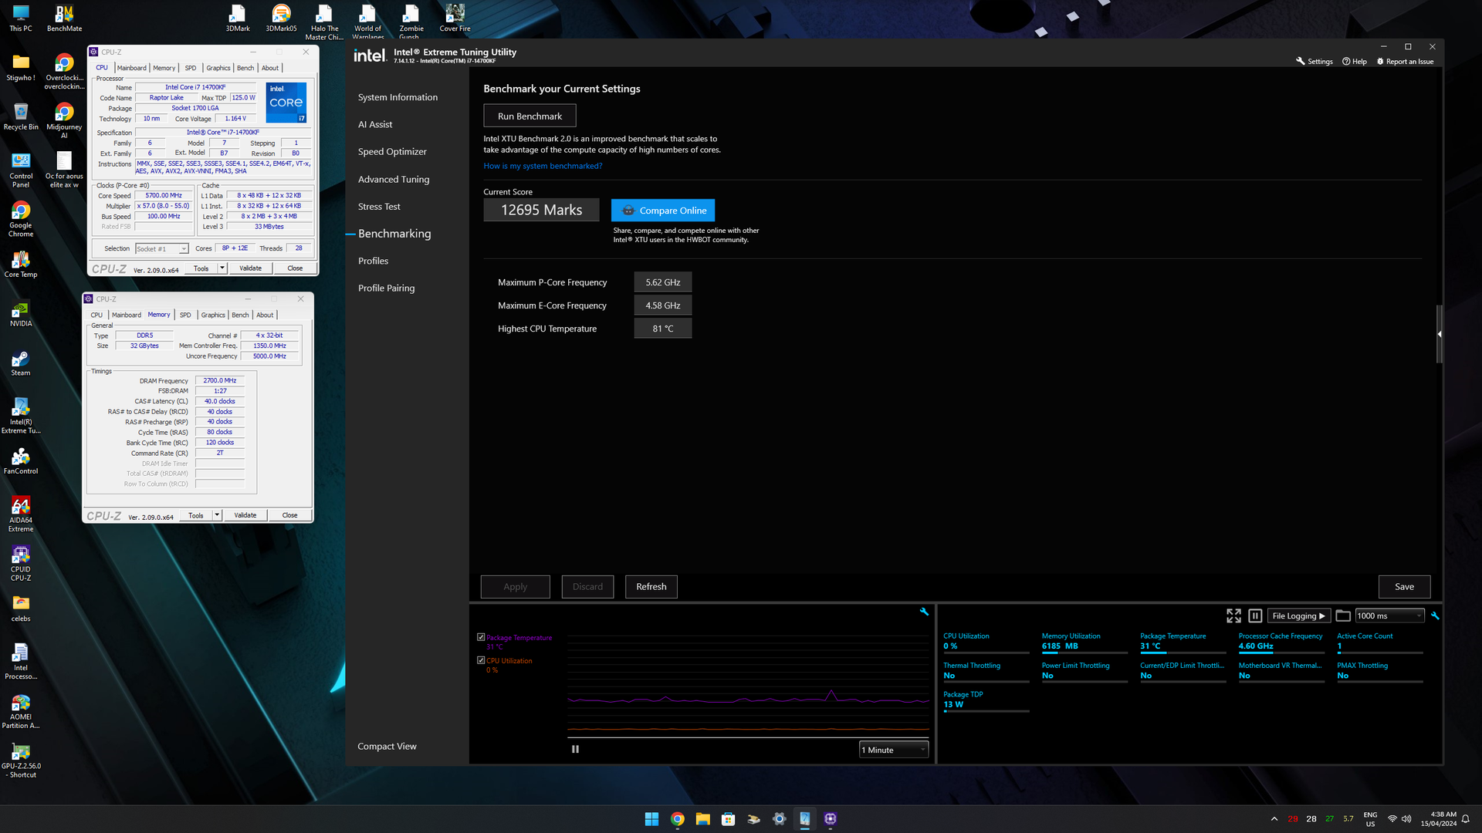The height and width of the screenshot is (833, 1482).
Task: Open GPU-Z shortcut on desktop
Action: (21, 760)
